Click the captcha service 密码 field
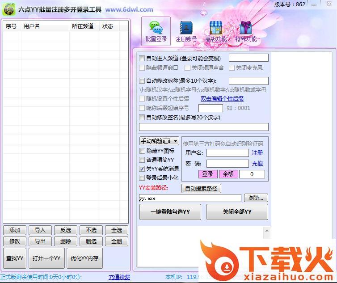Screen dimensions: 337x283 point(227,164)
